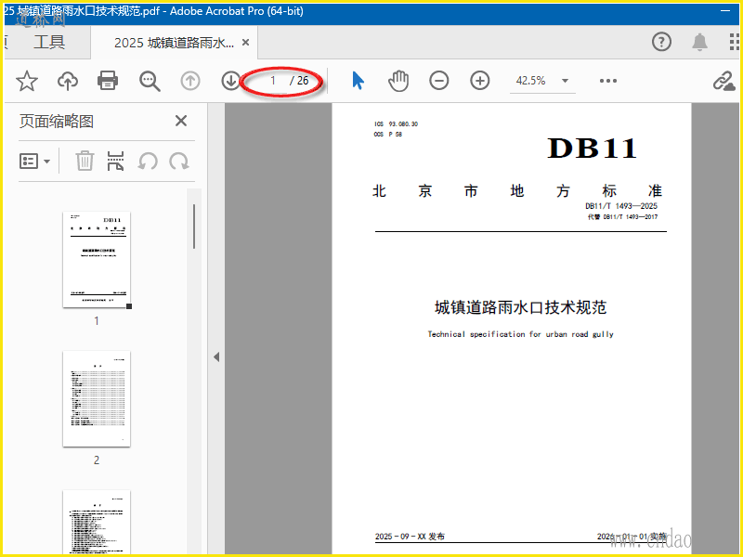
Task: Click the title 城镇道路雨水口技术规范 in the document
Action: 520,307
